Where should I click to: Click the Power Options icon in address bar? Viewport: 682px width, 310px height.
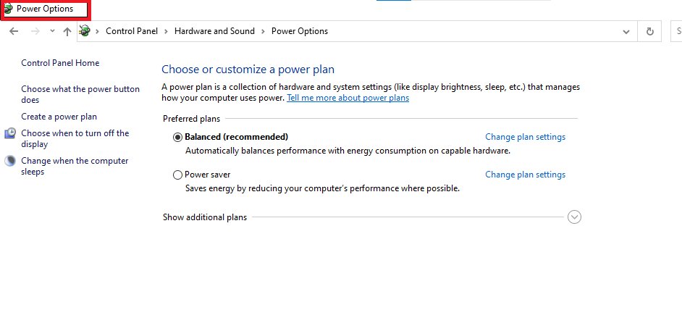(85, 31)
